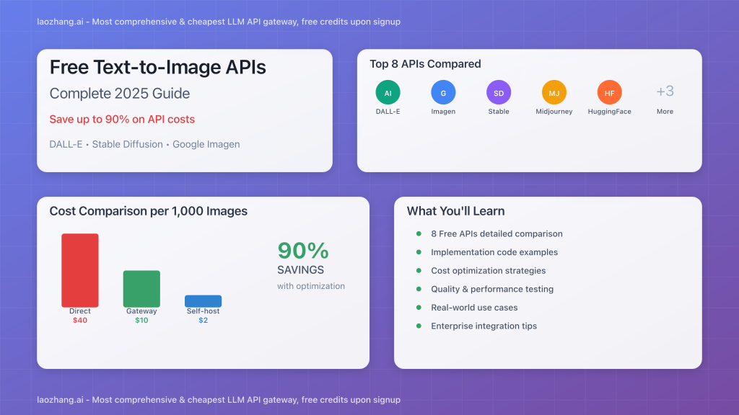Click 'Save up to 90% on API costs'
The width and height of the screenshot is (739, 415).
122,119
